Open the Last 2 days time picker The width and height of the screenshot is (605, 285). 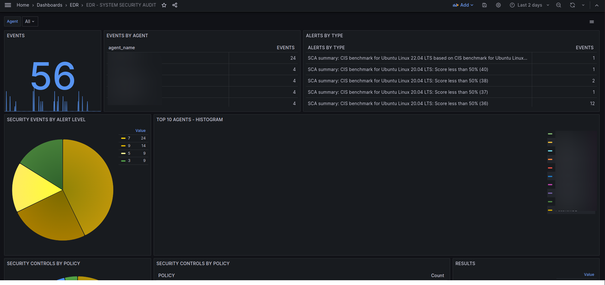(530, 5)
